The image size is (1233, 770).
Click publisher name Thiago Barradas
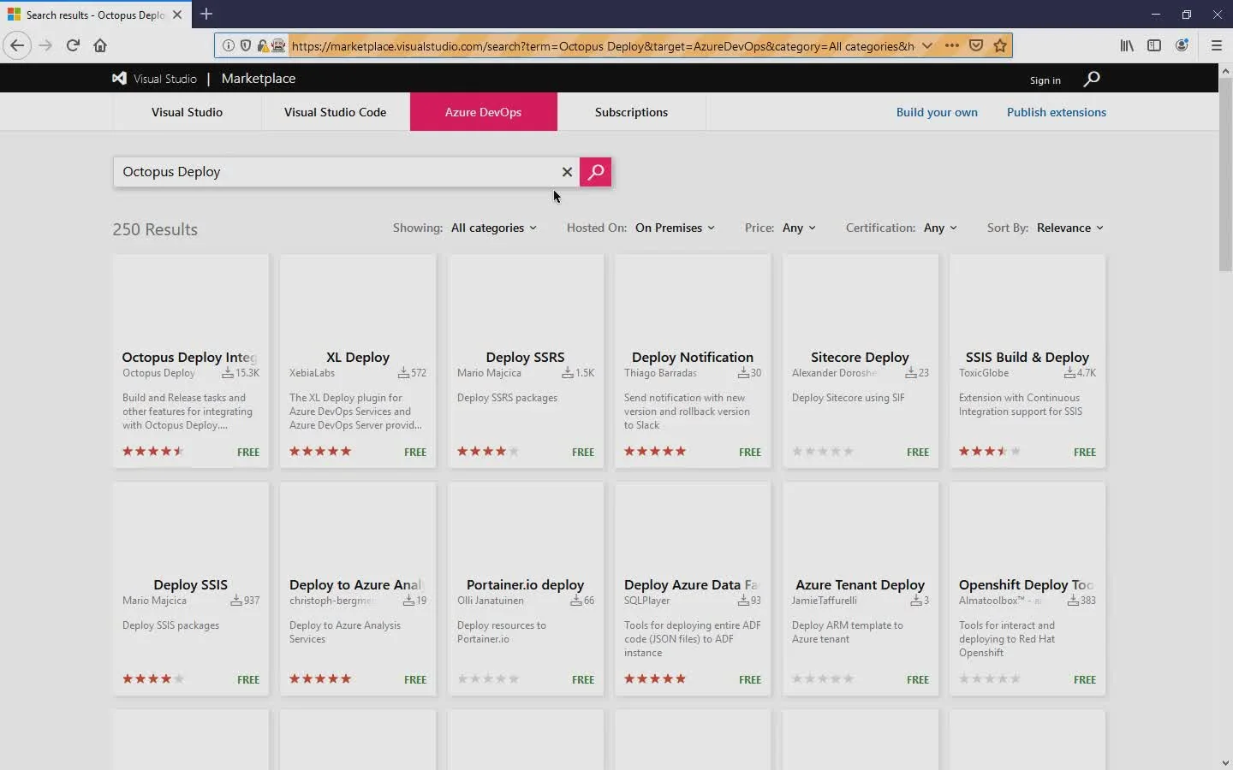point(660,373)
